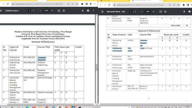Download the CSBS20 PDF
The image size is (192, 108).
point(83,11)
